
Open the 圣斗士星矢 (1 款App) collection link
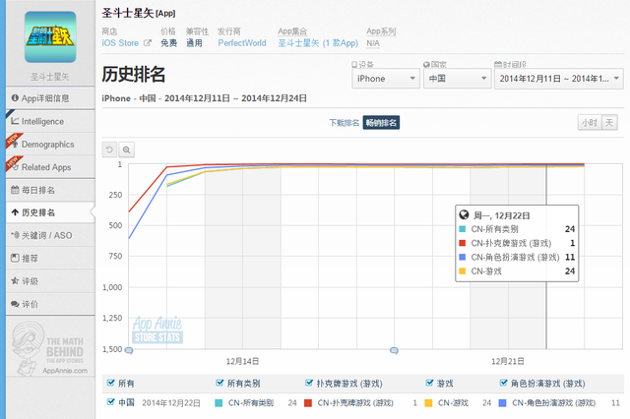pyautogui.click(x=318, y=43)
